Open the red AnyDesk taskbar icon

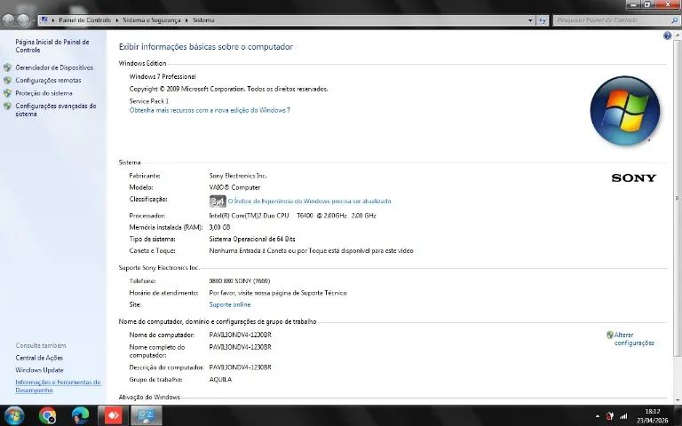tap(113, 415)
